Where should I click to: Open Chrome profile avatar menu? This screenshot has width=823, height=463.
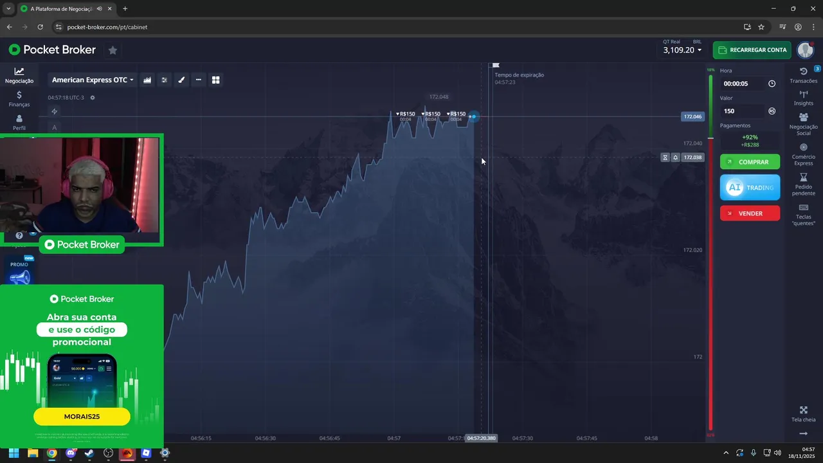coord(798,27)
